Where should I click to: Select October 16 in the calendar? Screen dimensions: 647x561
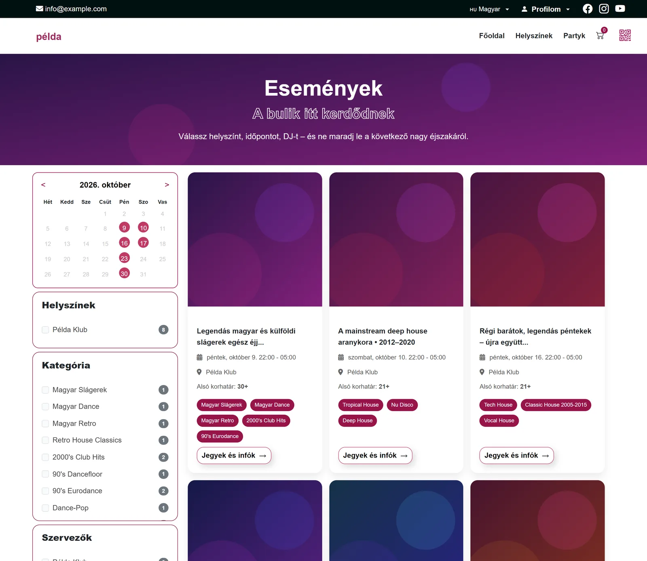tap(124, 243)
